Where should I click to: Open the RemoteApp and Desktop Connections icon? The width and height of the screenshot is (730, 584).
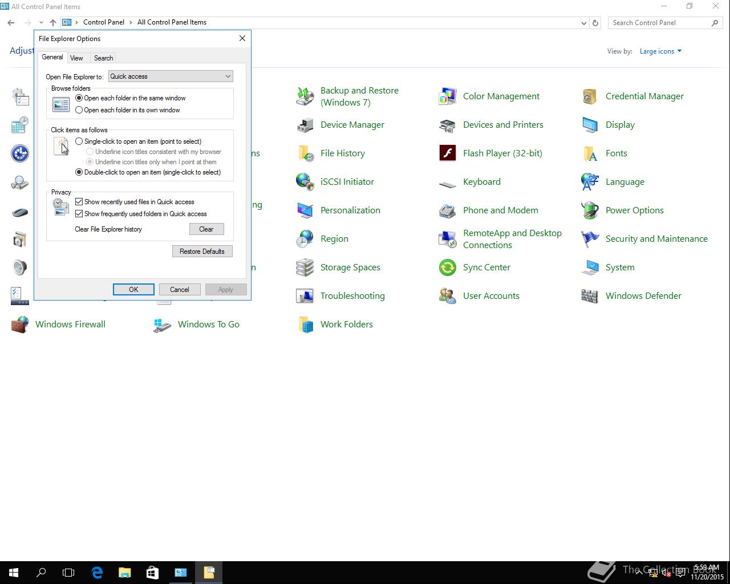(x=448, y=239)
